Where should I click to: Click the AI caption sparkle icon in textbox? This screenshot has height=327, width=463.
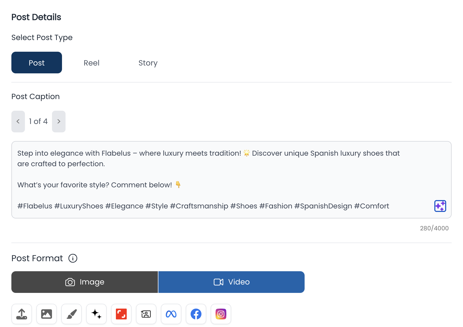[x=440, y=206]
